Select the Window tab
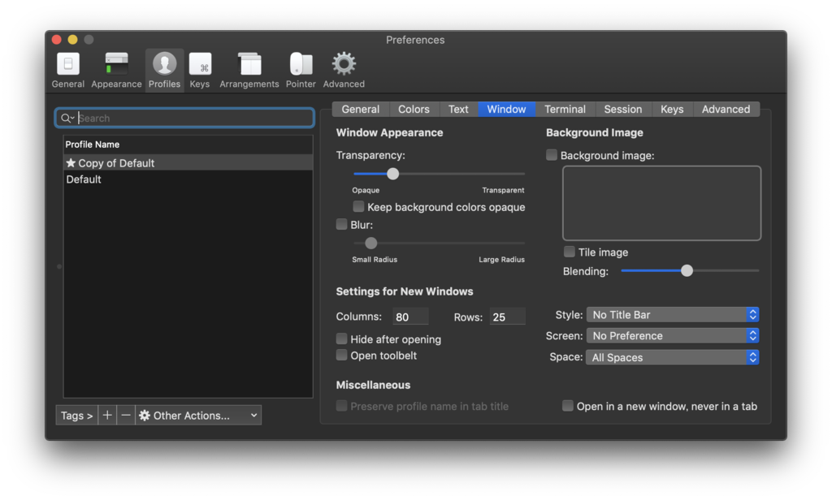 pyautogui.click(x=507, y=110)
